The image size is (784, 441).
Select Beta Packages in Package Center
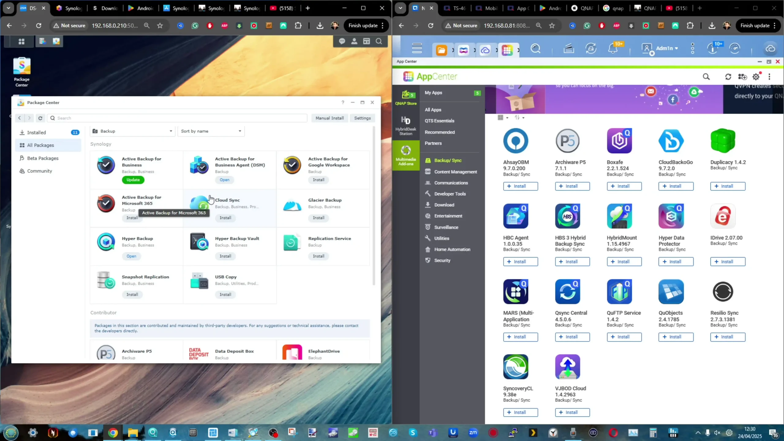coord(48,158)
